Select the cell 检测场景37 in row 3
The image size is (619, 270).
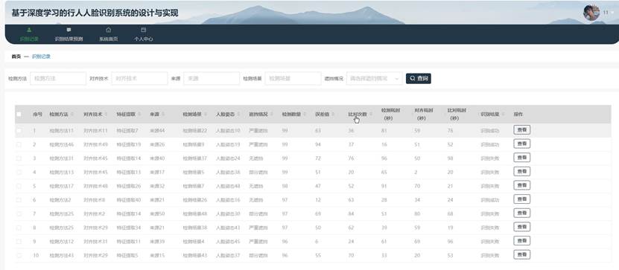(194, 158)
